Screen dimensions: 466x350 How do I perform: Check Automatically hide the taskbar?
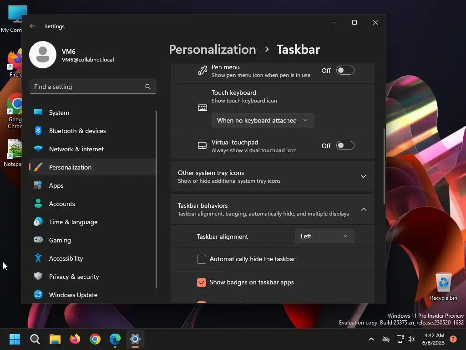click(202, 259)
